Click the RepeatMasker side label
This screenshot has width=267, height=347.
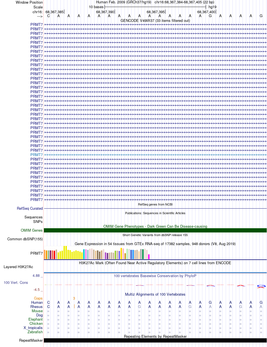[31, 341]
